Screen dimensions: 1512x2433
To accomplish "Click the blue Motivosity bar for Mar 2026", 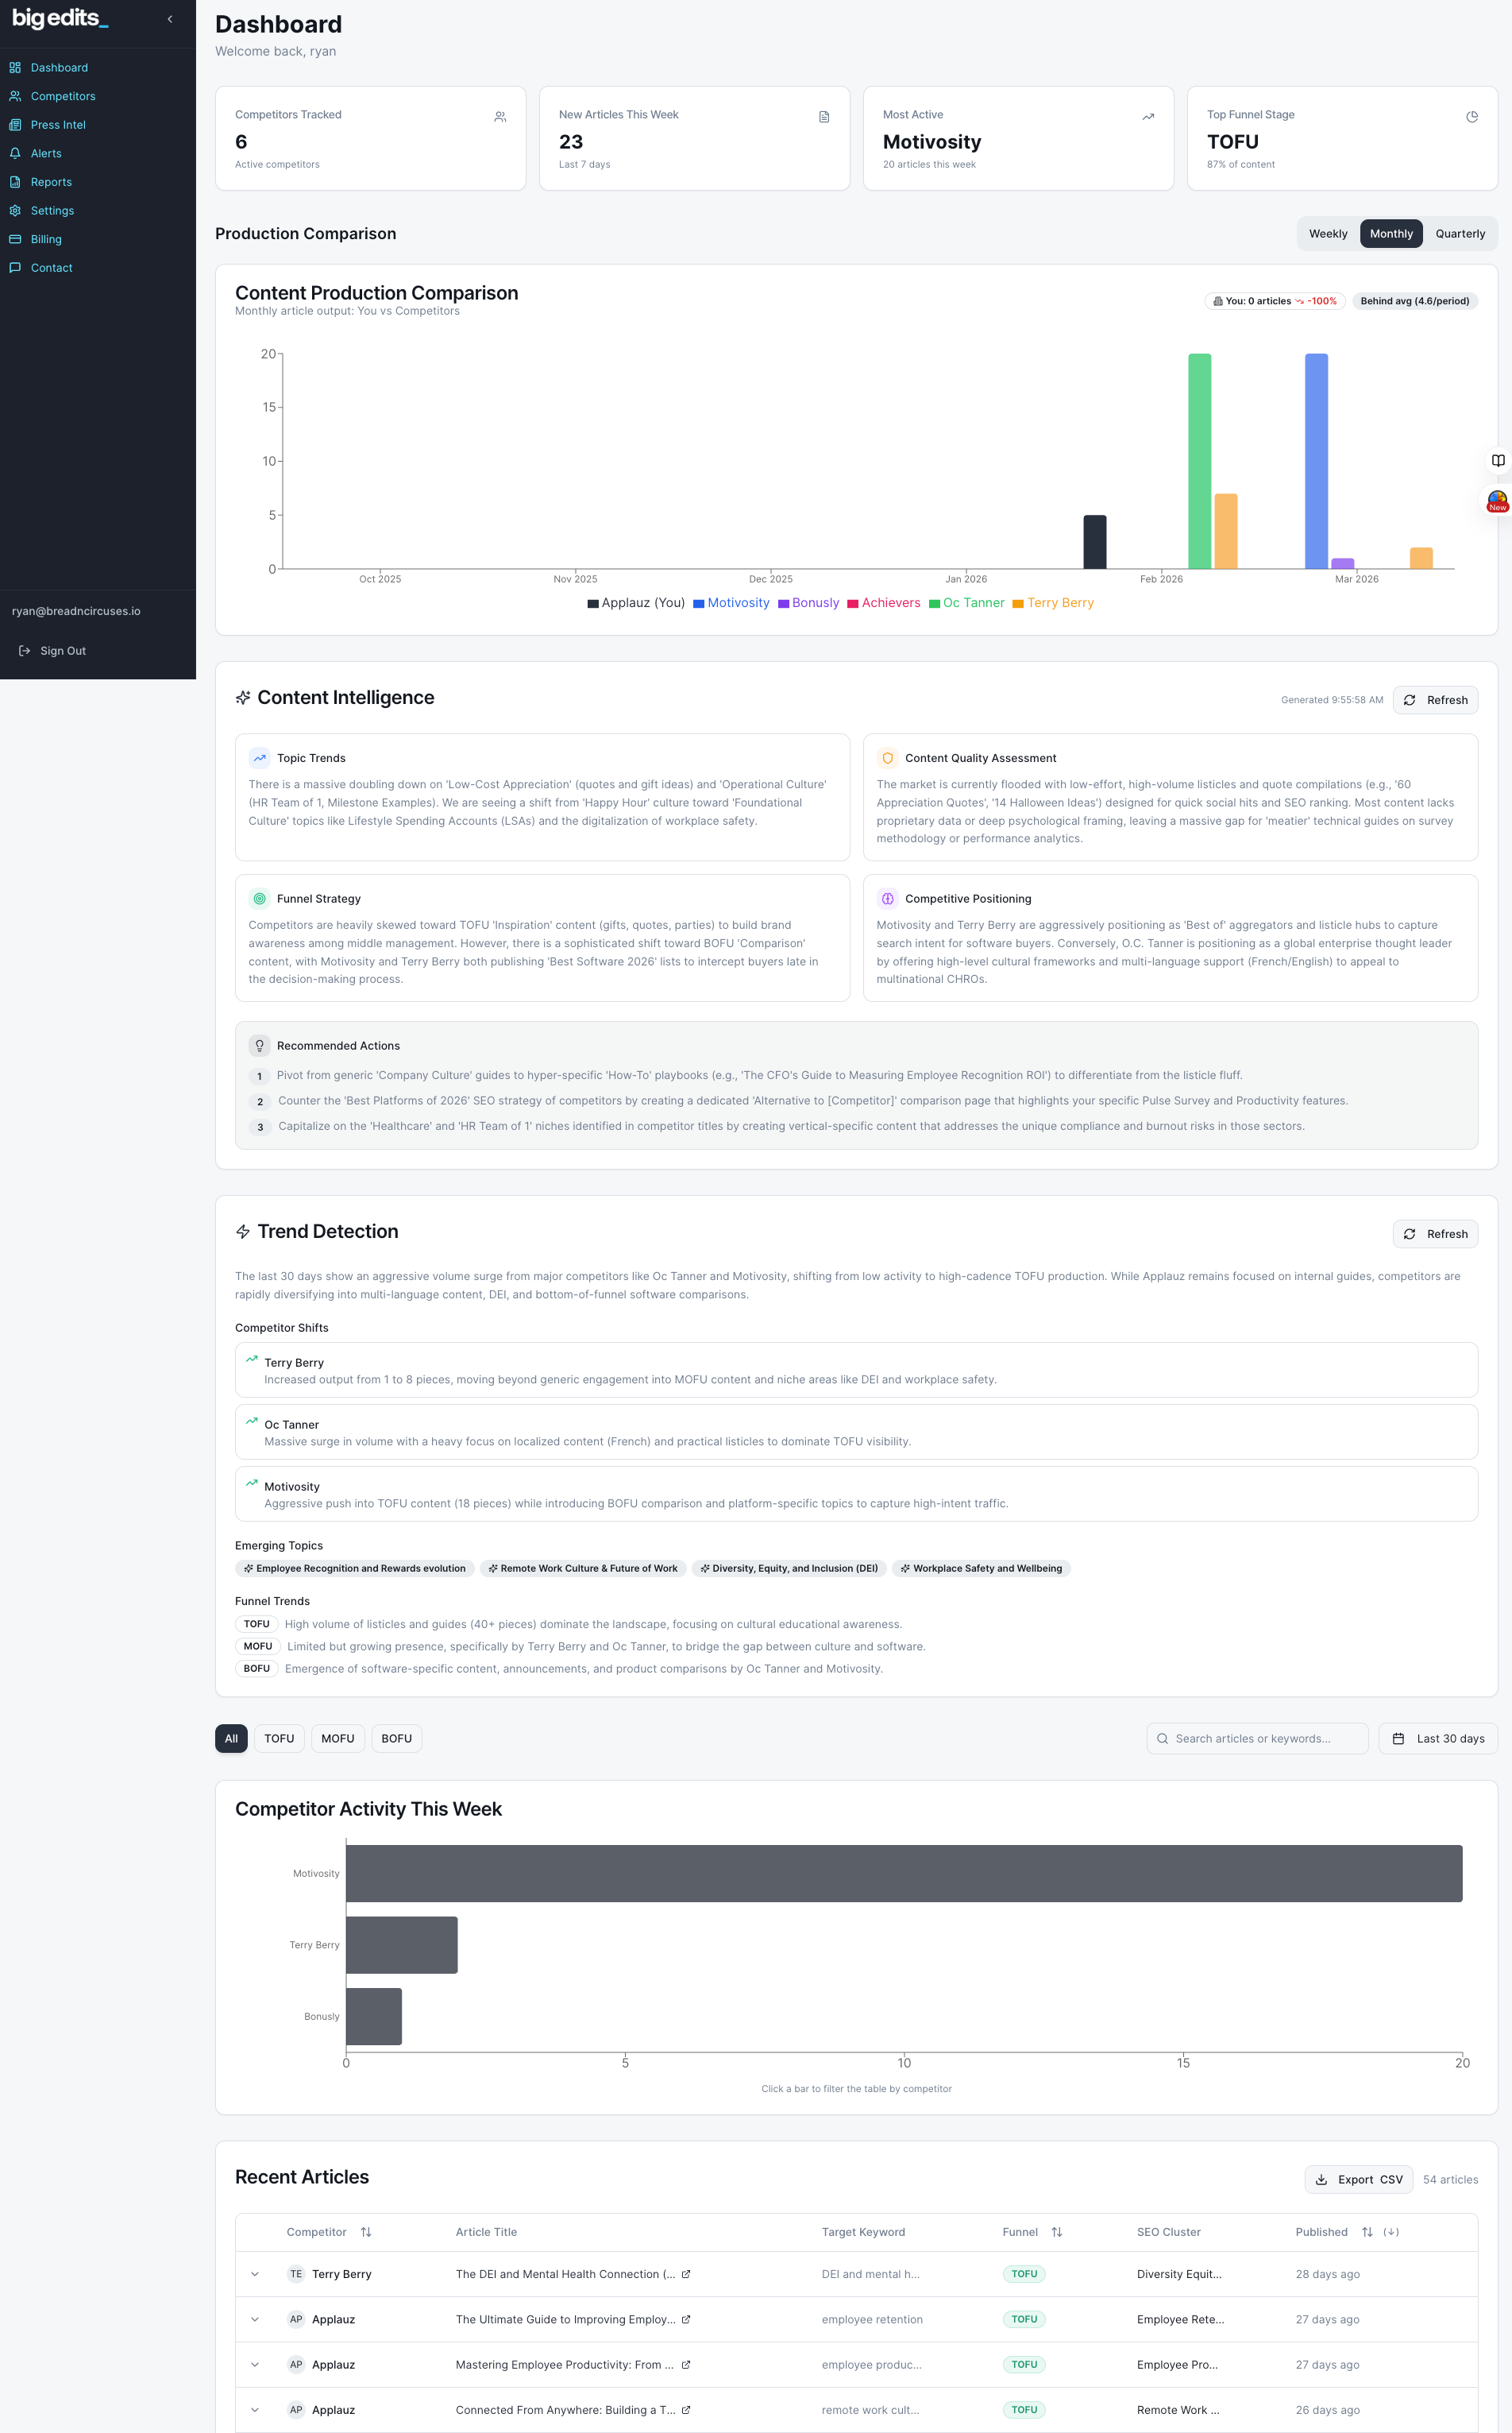I will coord(1316,461).
